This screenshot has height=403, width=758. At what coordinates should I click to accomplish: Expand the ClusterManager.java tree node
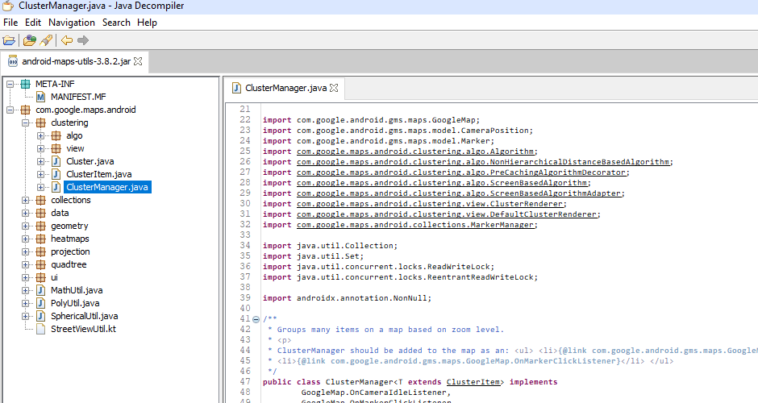40,188
